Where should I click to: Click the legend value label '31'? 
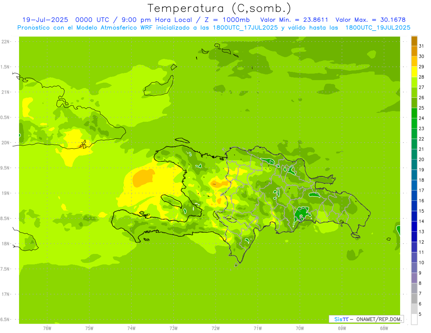pos(422,46)
